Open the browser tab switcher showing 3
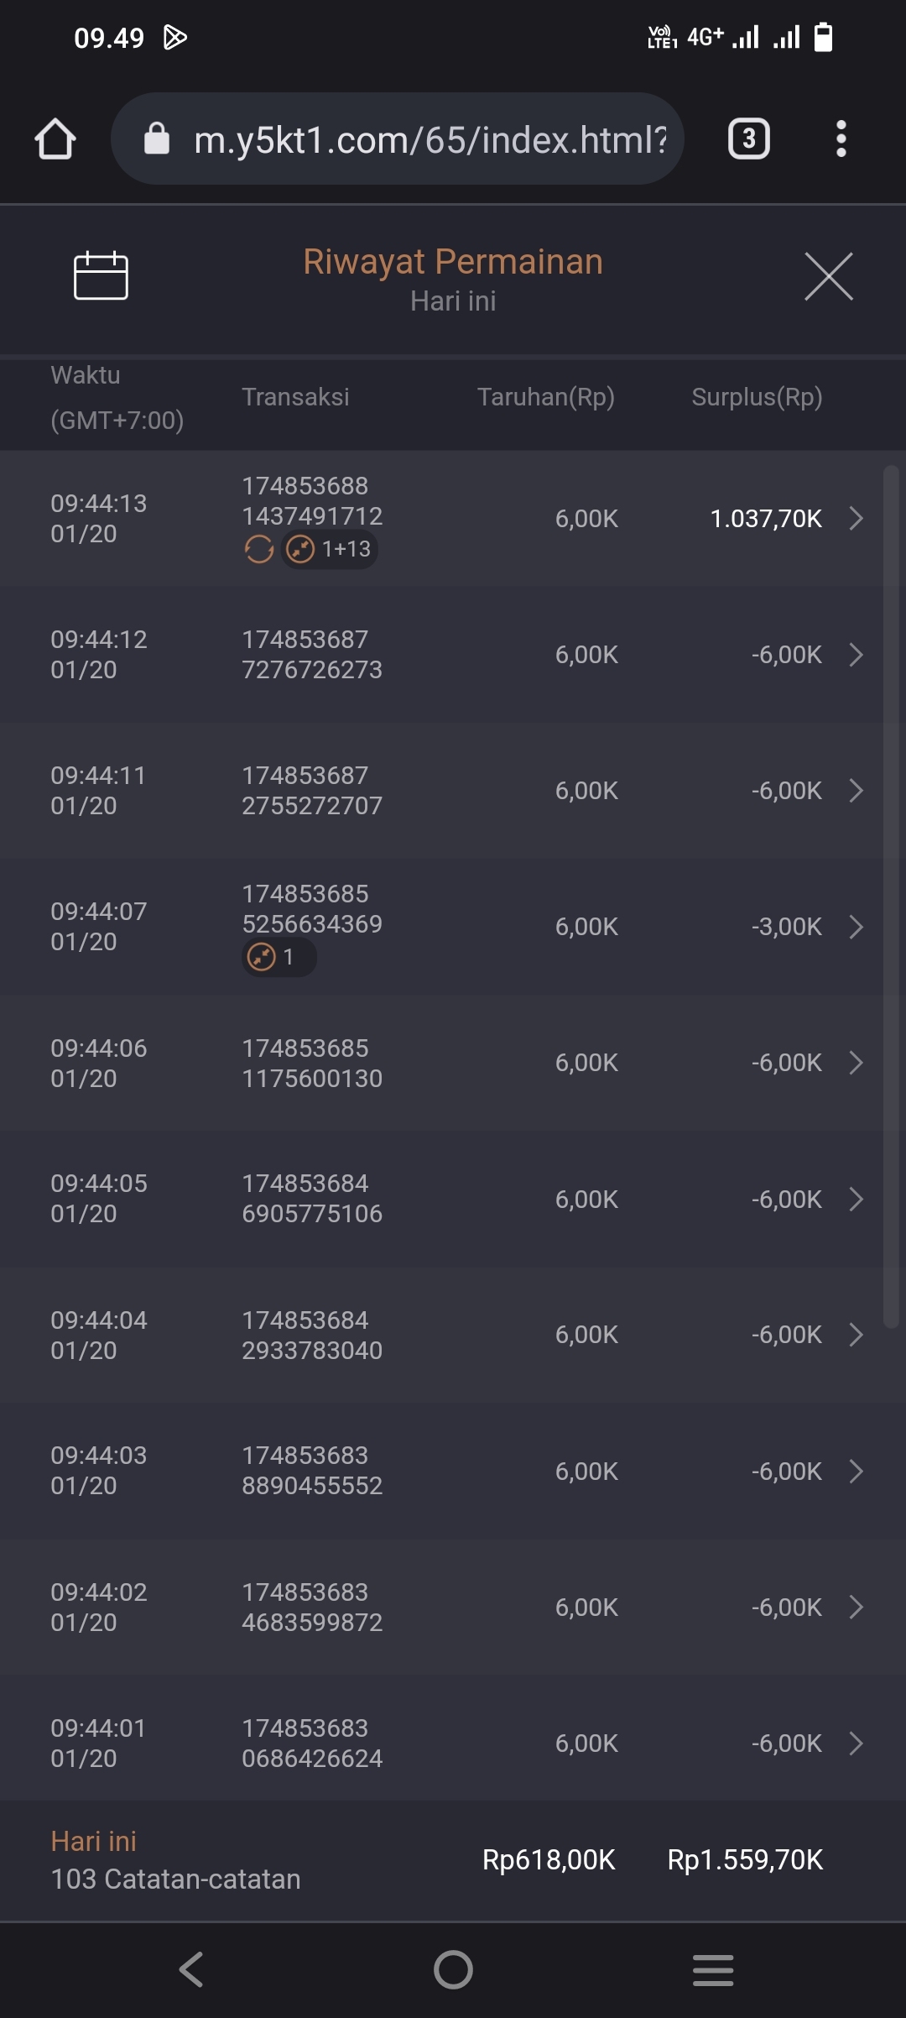The image size is (906, 2018). pos(748,139)
